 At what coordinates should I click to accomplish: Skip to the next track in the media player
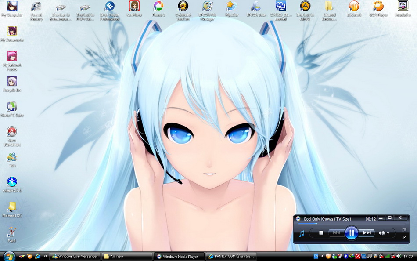367,233
